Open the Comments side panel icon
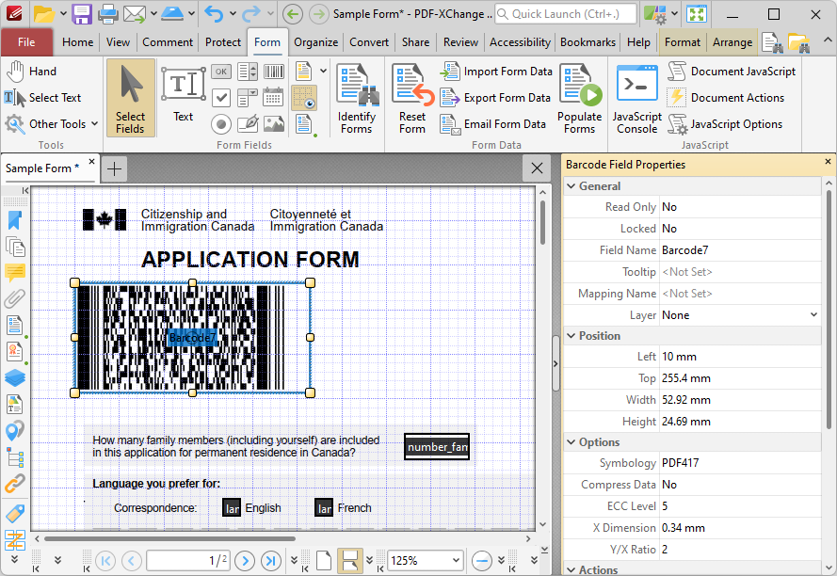Image resolution: width=837 pixels, height=576 pixels. (x=15, y=273)
